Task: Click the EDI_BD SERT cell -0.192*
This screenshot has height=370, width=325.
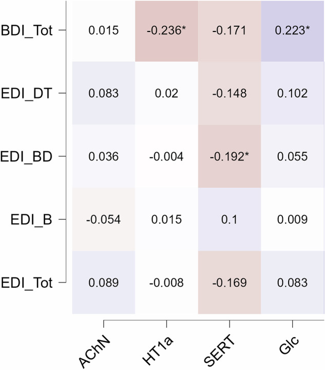Action: (230, 156)
